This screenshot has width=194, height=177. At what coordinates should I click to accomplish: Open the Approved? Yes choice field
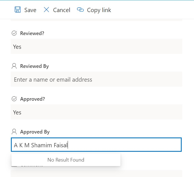96,112
